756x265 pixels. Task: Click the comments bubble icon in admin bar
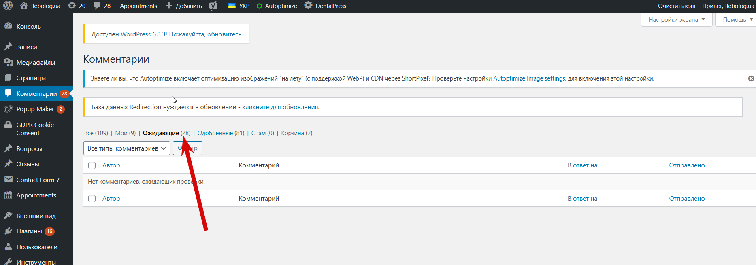coord(97,6)
